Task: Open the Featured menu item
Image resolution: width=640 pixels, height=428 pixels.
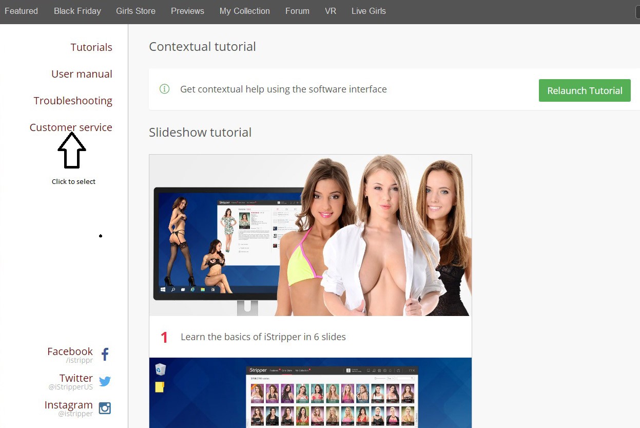Action: 21,11
